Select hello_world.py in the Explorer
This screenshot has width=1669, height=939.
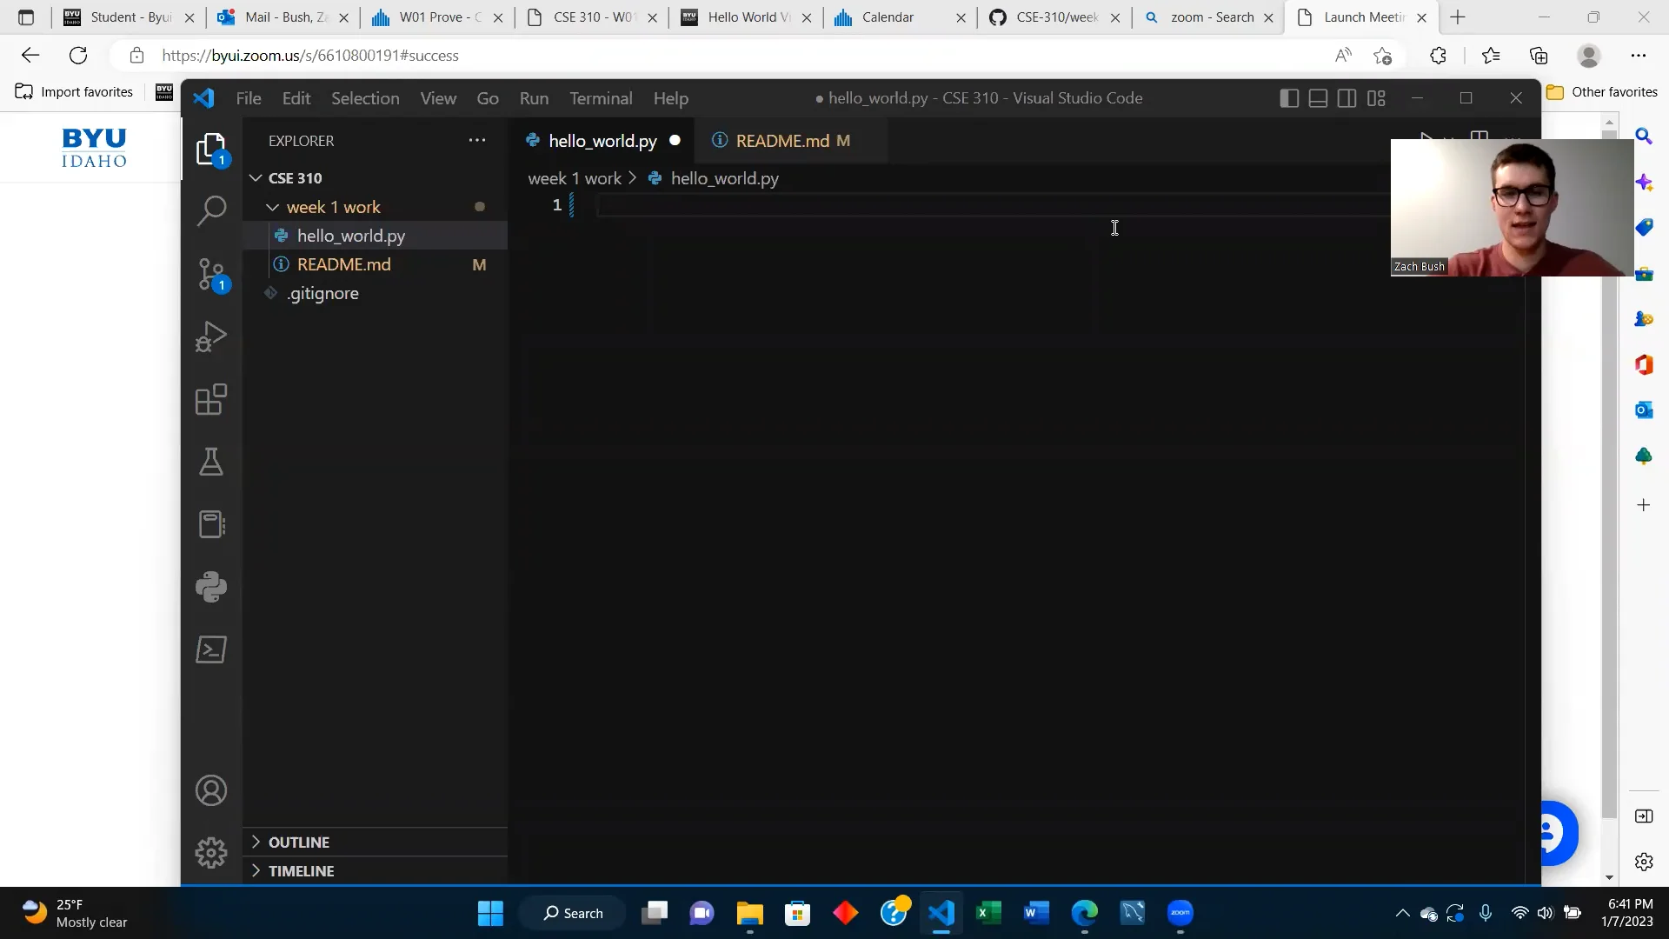coord(350,235)
